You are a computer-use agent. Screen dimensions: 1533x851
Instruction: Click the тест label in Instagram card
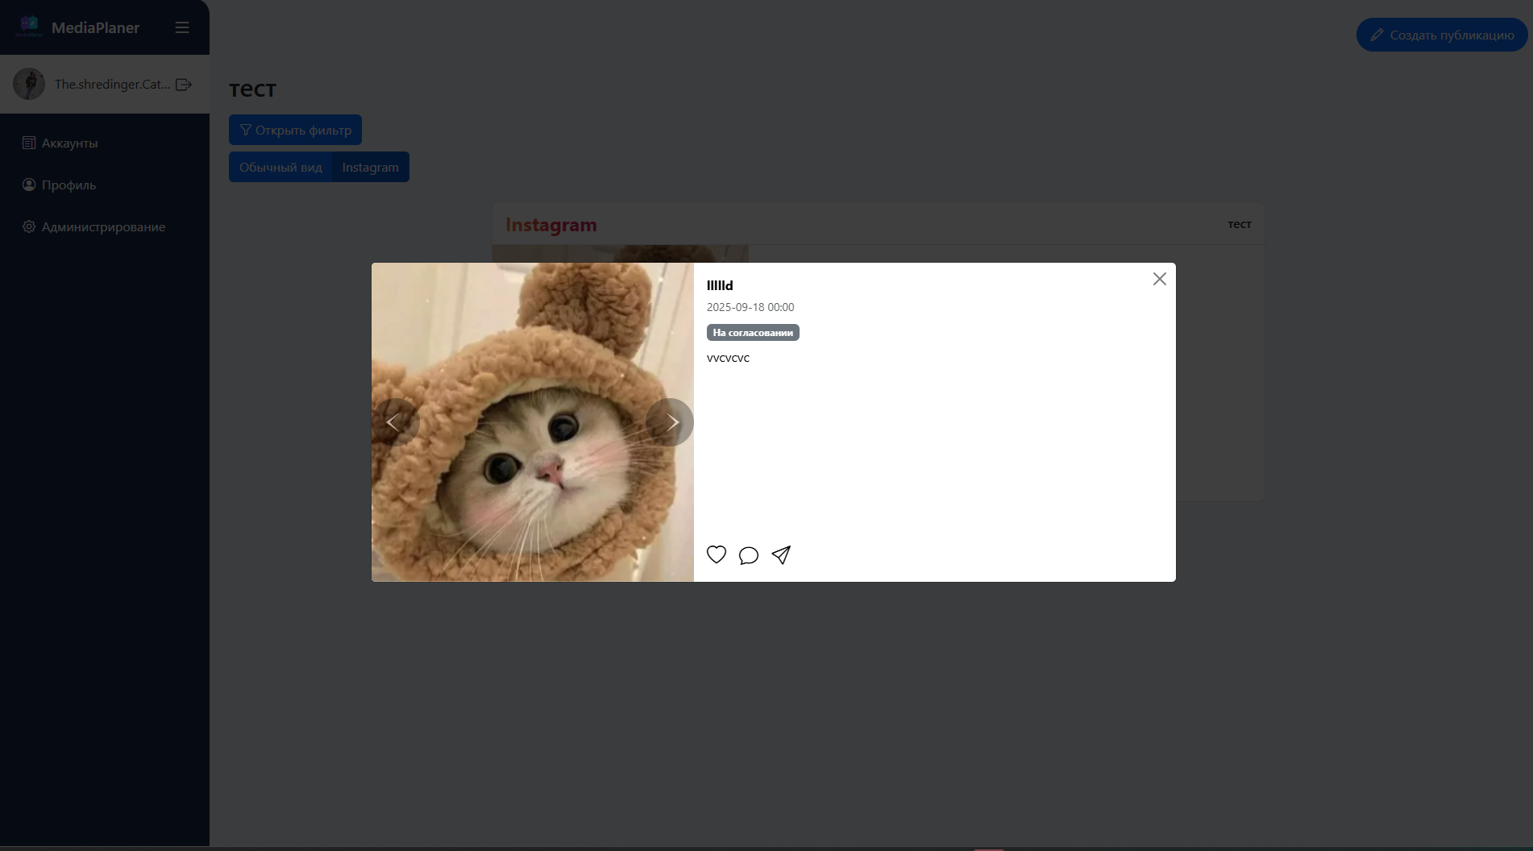(1240, 224)
